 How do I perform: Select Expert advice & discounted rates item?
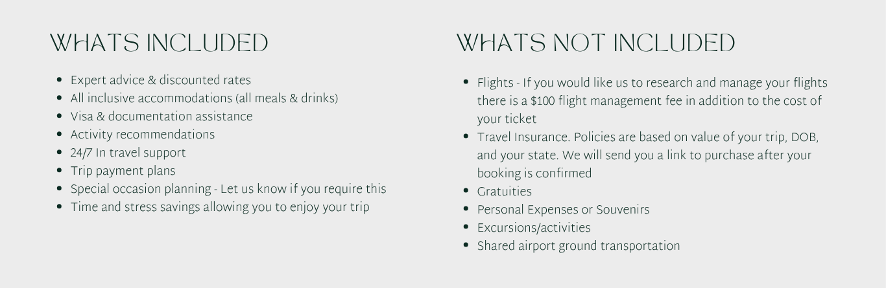(x=160, y=81)
